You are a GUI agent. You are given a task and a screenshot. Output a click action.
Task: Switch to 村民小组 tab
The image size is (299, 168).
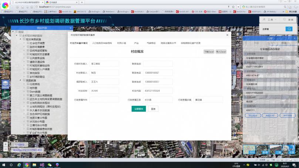click(122, 43)
